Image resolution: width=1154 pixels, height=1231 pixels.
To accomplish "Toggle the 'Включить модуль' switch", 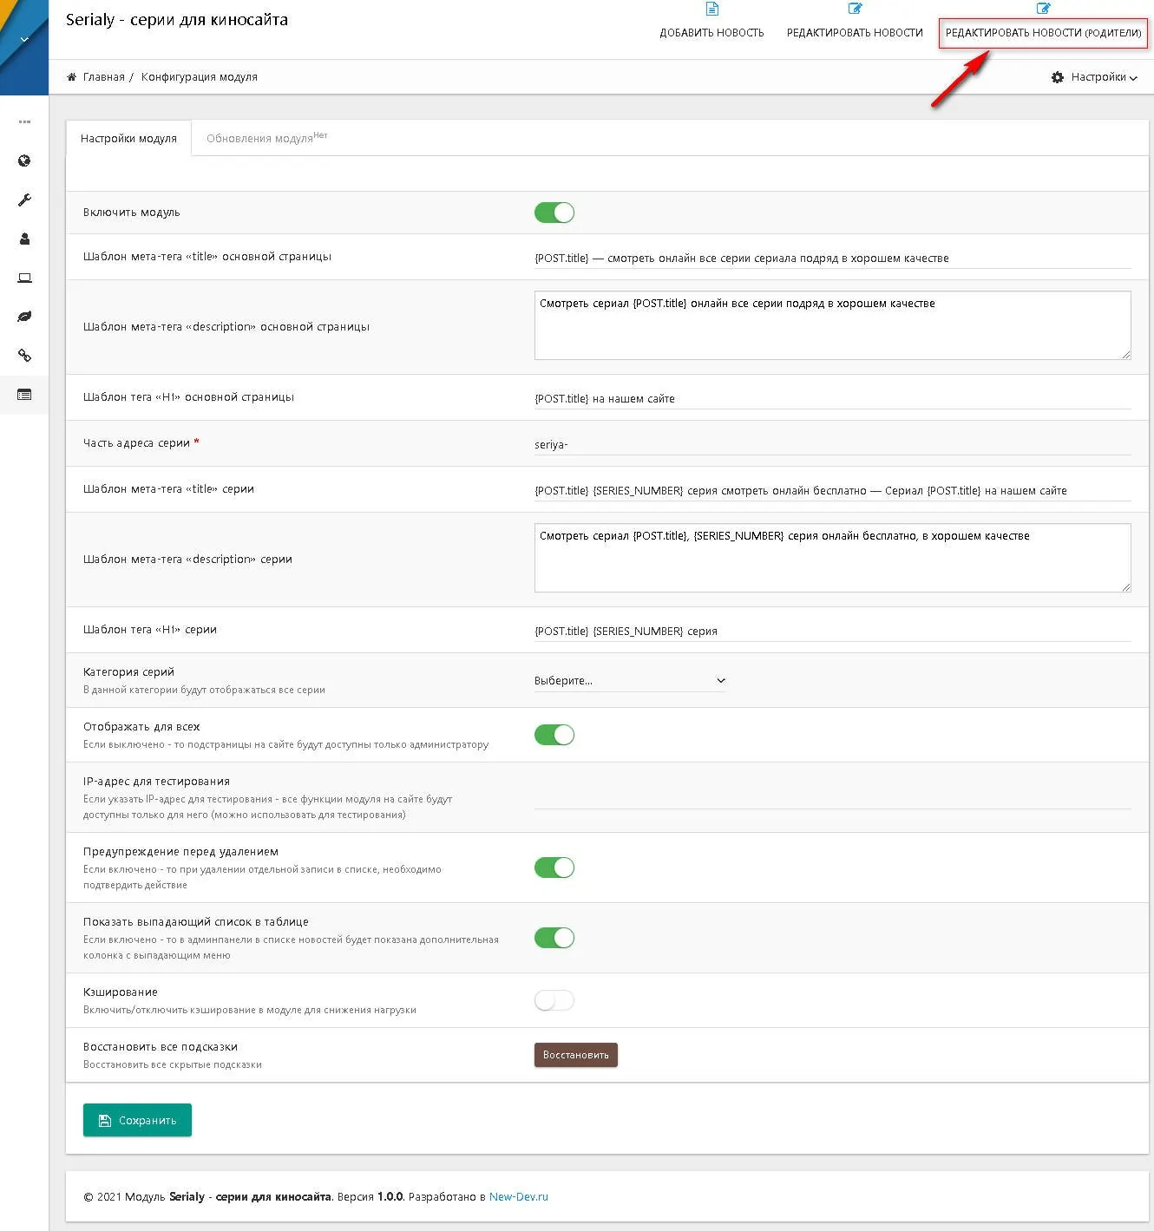I will click(554, 213).
